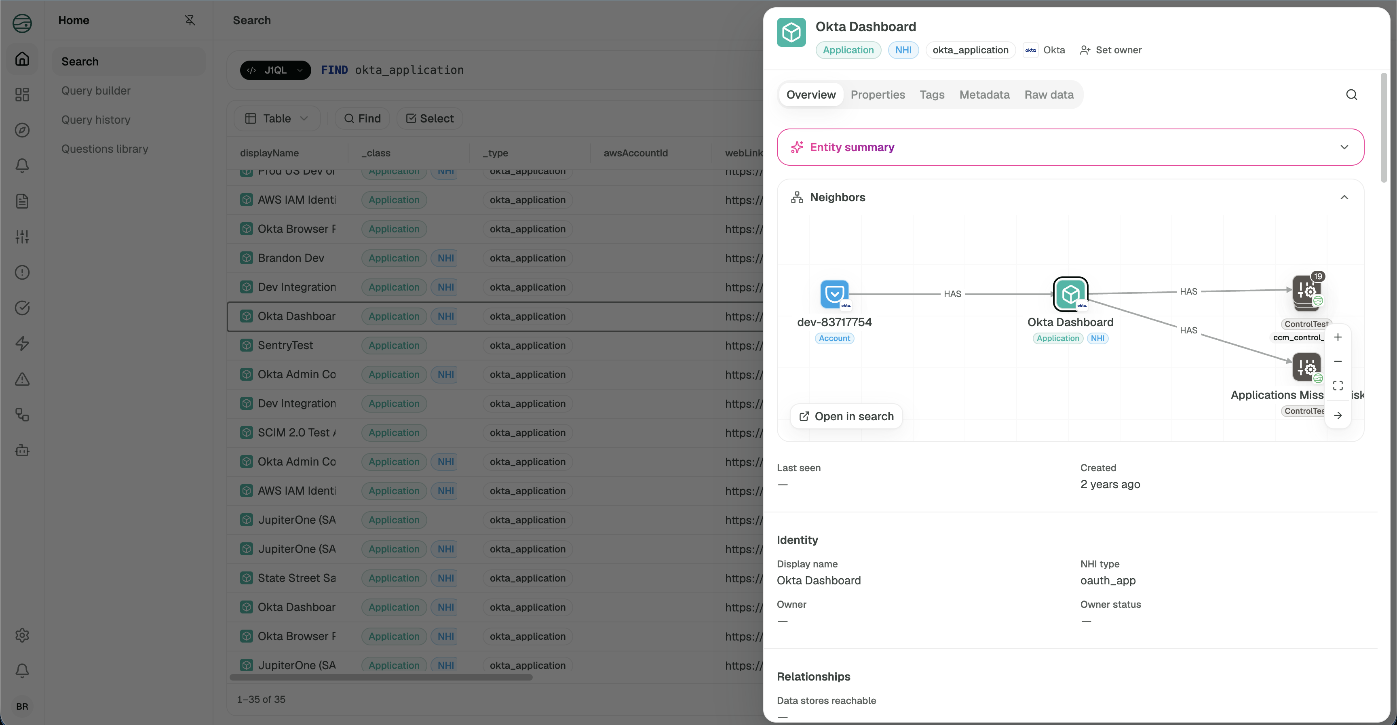Open Query history in sidebar
Viewport: 1397px width, 725px height.
pos(95,120)
